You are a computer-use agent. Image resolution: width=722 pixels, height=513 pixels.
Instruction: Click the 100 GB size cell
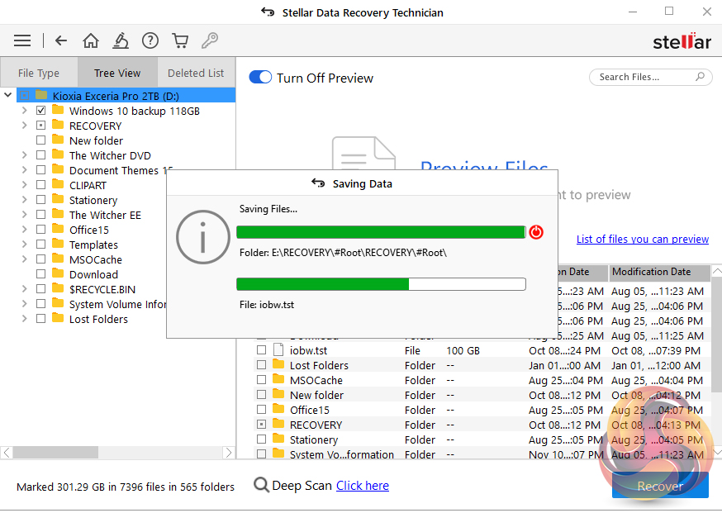[x=463, y=350]
